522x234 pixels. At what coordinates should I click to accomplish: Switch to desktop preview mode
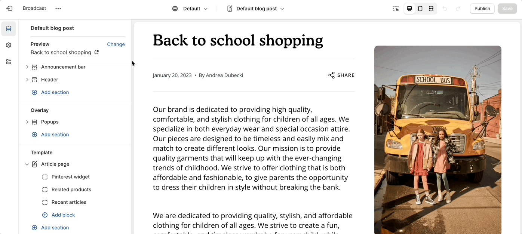click(x=409, y=9)
